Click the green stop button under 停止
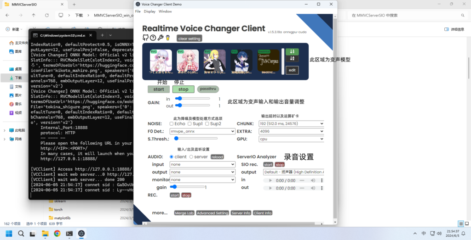 (x=183, y=89)
